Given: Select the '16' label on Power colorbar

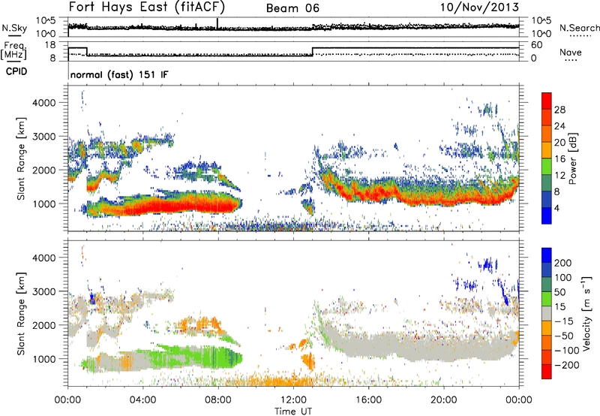Looking at the screenshot, I should click(559, 159).
